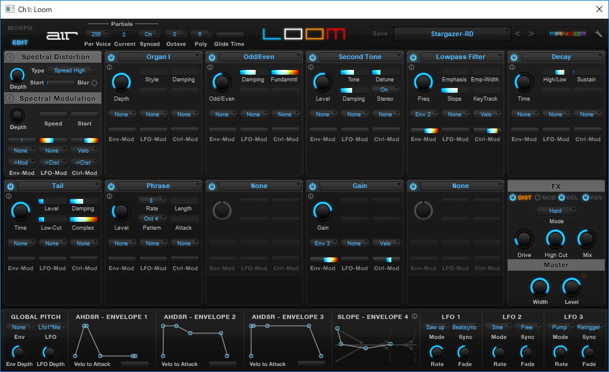Click the REV effect power icon
This screenshot has height=372, width=609.
[585, 197]
